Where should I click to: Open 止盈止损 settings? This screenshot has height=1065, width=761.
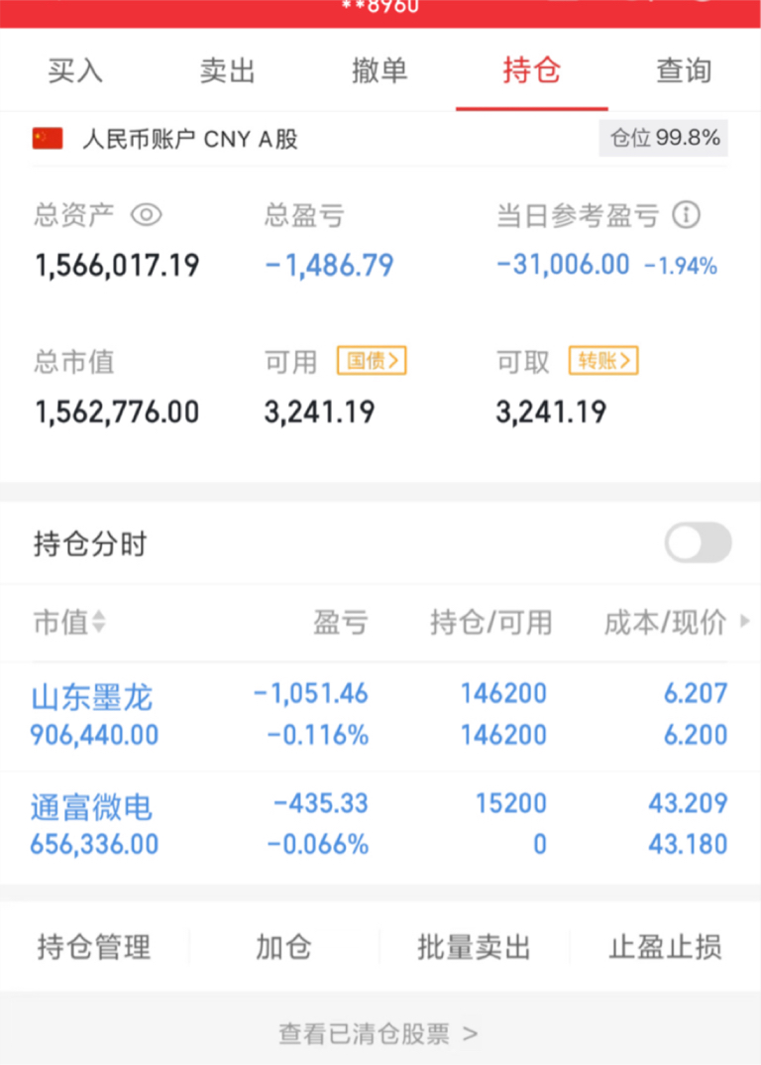(x=665, y=947)
